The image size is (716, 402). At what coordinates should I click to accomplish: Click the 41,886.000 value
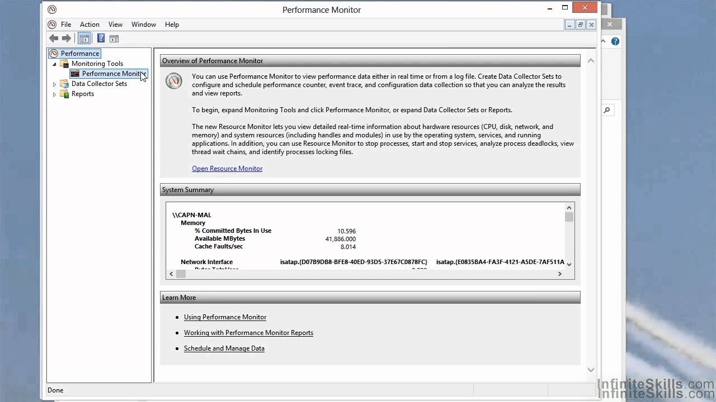click(x=341, y=238)
